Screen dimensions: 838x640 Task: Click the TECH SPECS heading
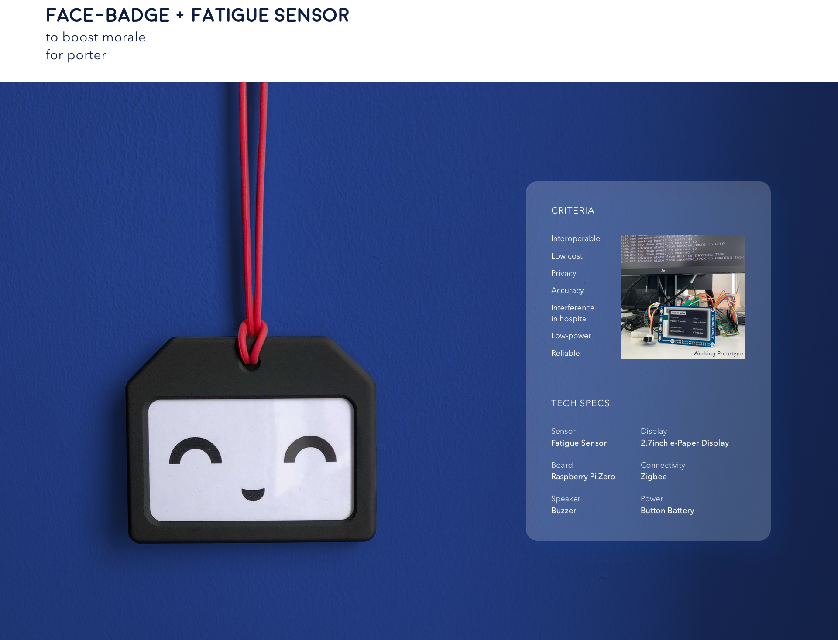[x=580, y=403]
